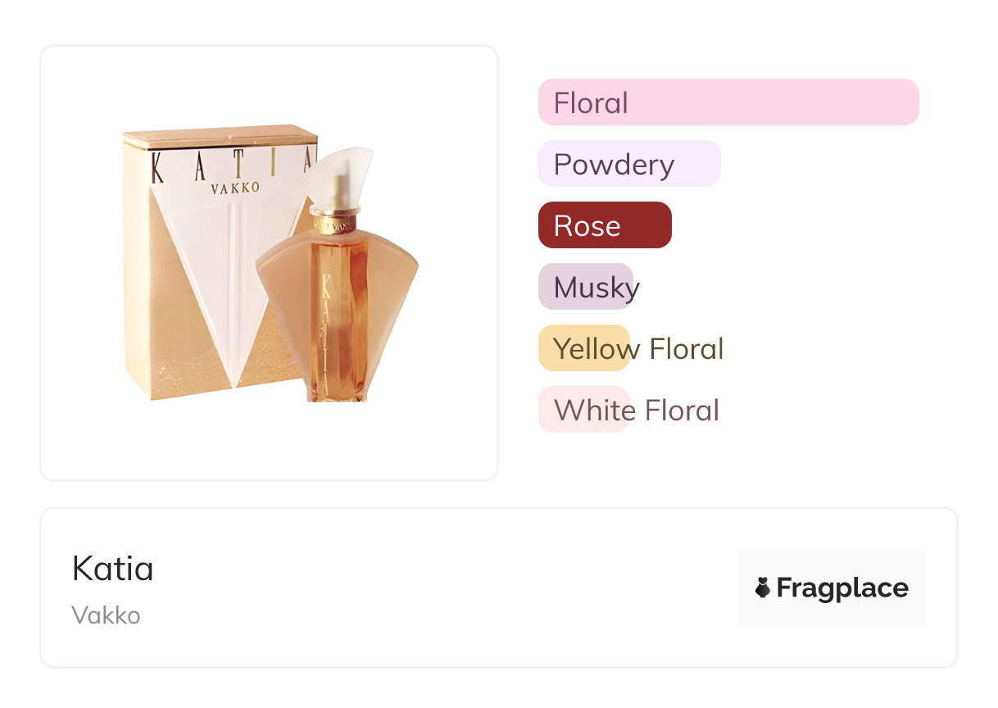Click the Powdery accord bar
Image resolution: width=998 pixels, height=708 pixels.
[628, 164]
